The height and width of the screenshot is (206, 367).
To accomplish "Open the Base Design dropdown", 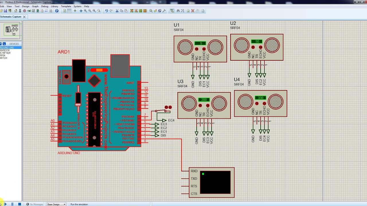I will (56, 204).
